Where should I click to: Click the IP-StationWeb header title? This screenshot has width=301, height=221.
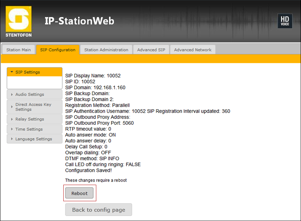(79, 21)
